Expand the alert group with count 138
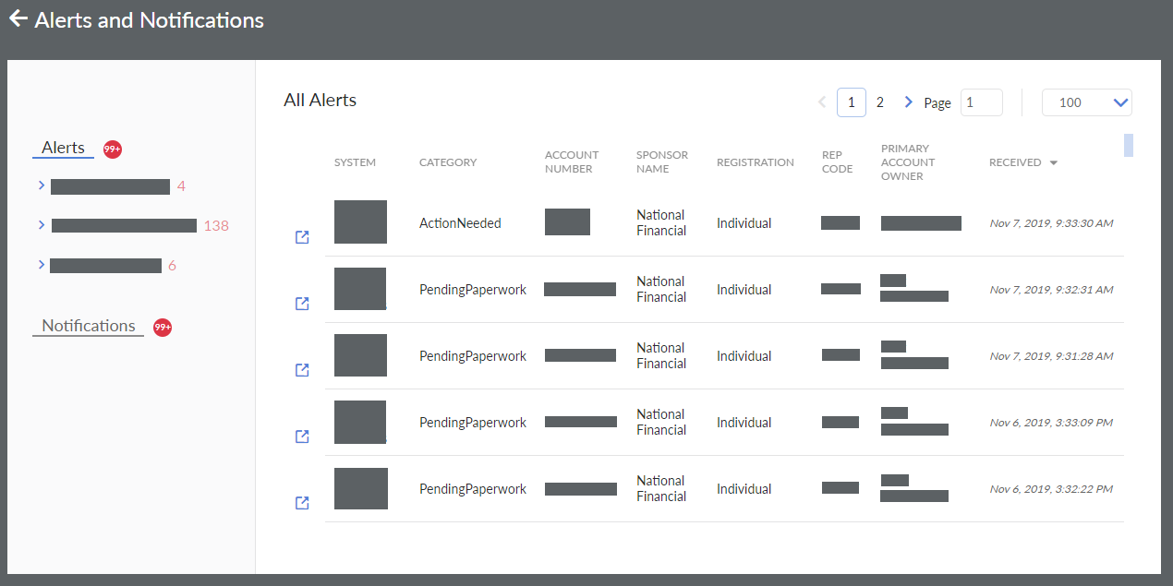1173x586 pixels. click(42, 224)
